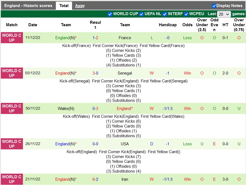Click the WORLD CUP label dated 26/11/22
Screen dimensions: 246x185
click(12, 144)
